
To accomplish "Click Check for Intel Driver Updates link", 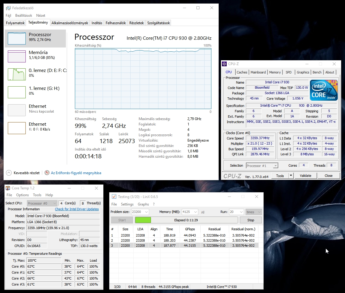I will click(77, 209).
